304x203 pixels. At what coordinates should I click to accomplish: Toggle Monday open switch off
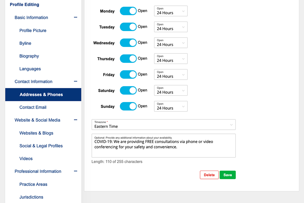tap(128, 11)
